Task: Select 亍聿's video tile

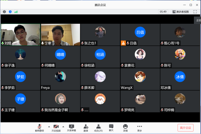Action: click(60, 35)
